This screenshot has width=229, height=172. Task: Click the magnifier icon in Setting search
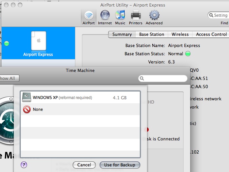point(211,15)
